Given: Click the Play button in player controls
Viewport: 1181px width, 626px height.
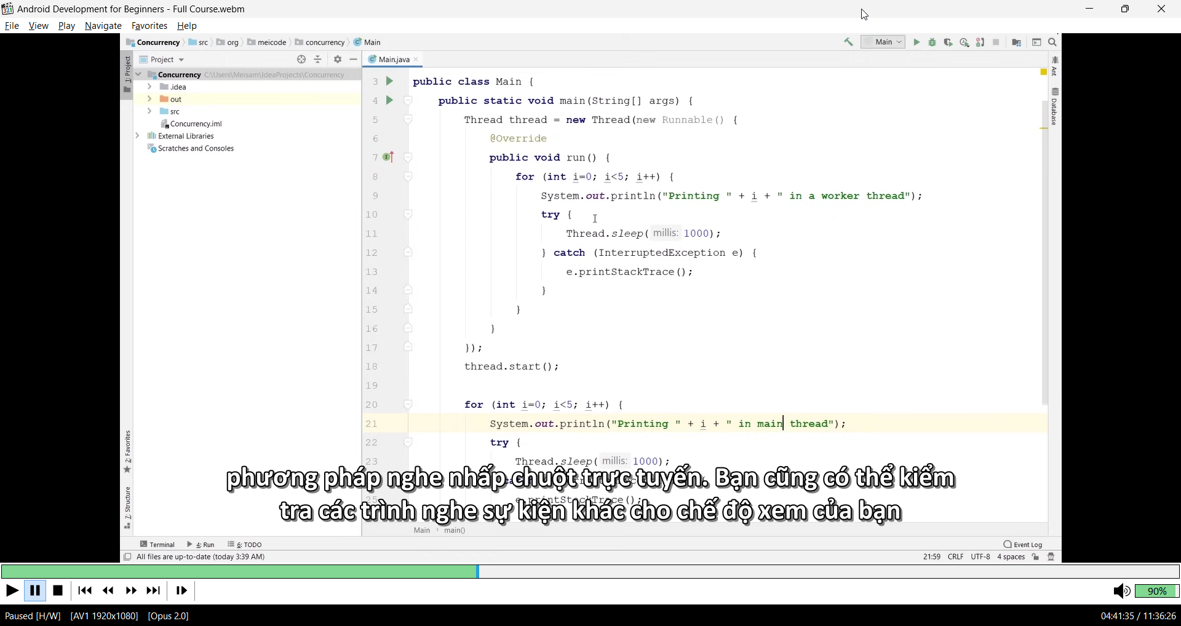Looking at the screenshot, I should (x=12, y=591).
